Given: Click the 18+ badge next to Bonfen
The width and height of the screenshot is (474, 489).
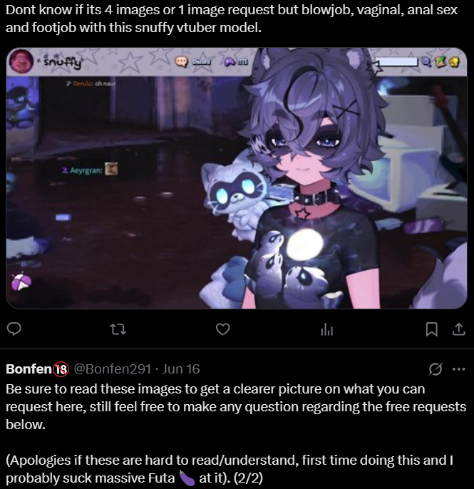Looking at the screenshot, I should pos(61,369).
